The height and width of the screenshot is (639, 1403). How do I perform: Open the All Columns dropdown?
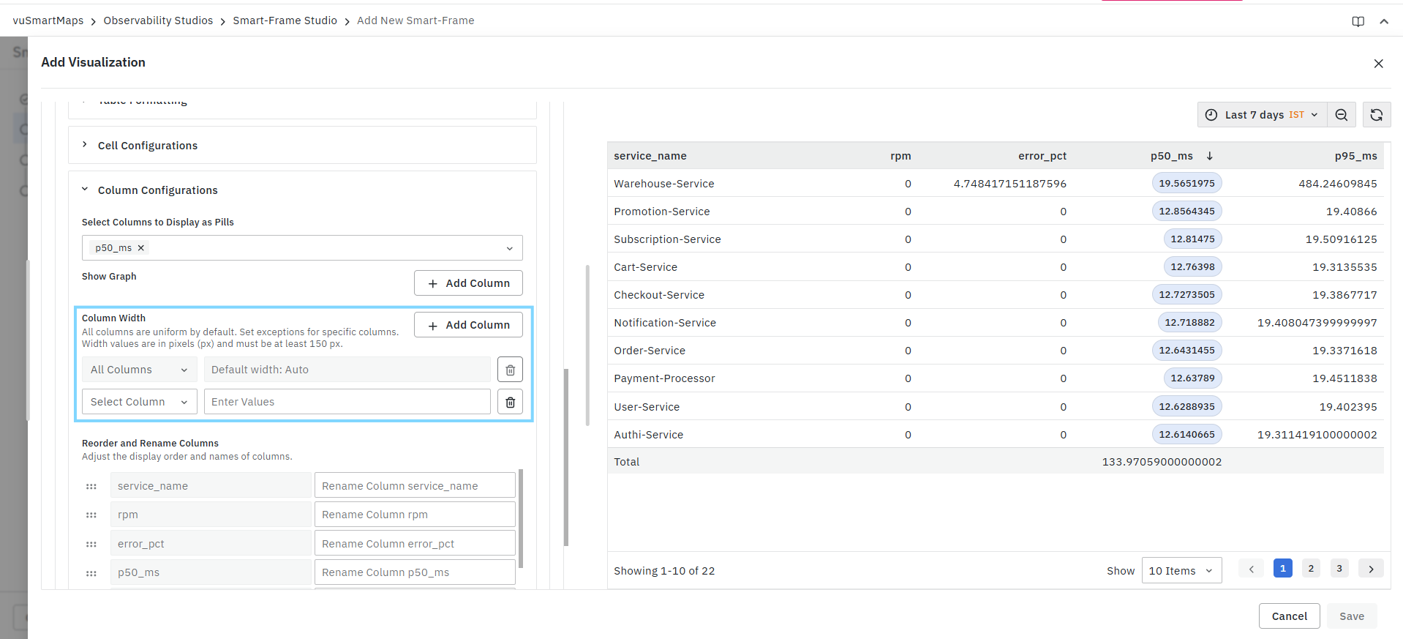tap(139, 370)
